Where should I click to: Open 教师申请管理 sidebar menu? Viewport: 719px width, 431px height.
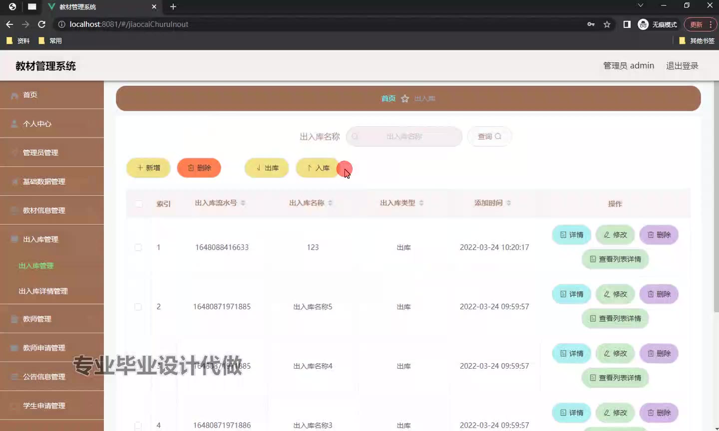coord(52,348)
